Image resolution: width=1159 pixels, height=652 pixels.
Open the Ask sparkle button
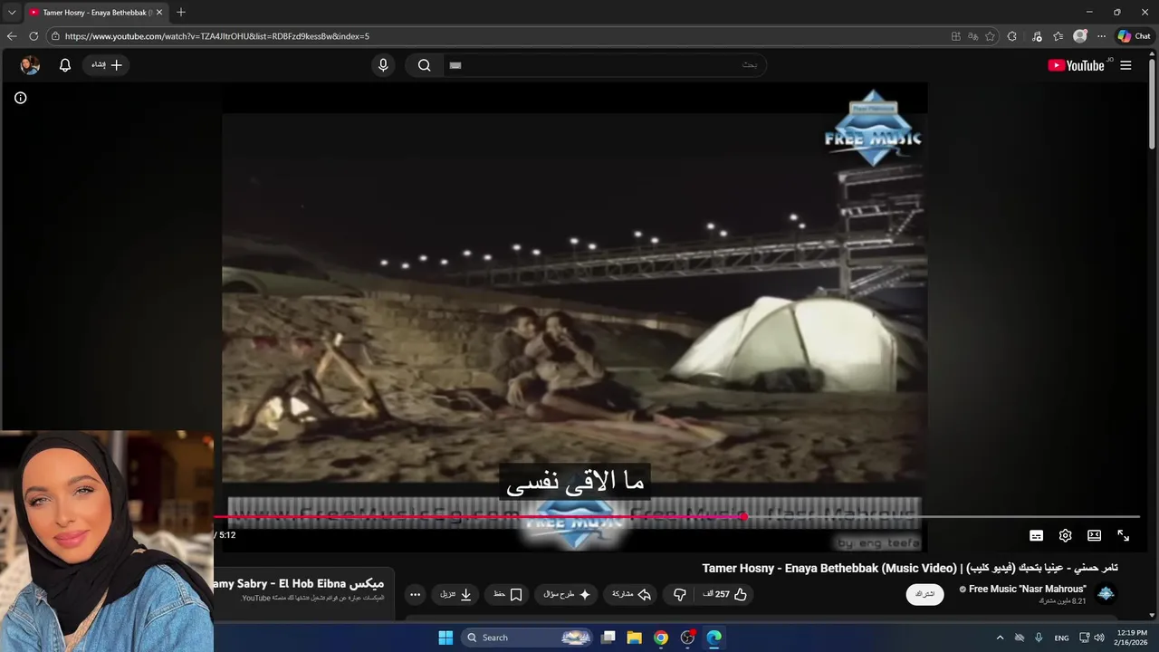point(567,594)
